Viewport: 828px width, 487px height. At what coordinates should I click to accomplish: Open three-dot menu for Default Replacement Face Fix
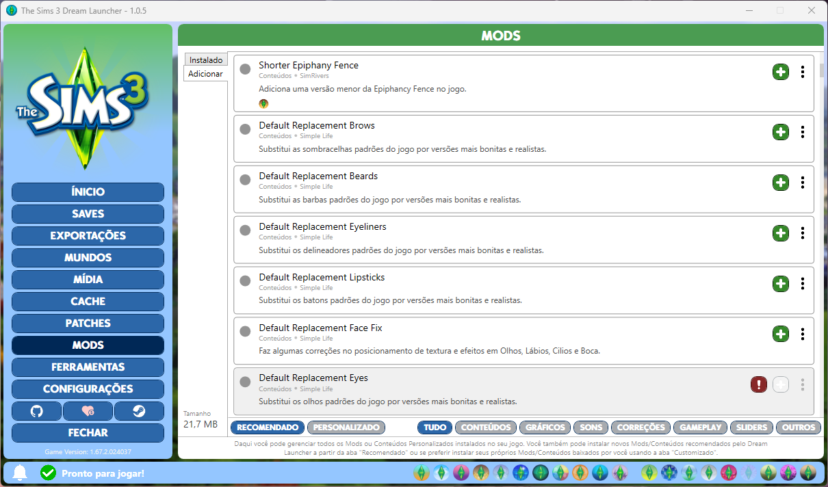click(802, 334)
